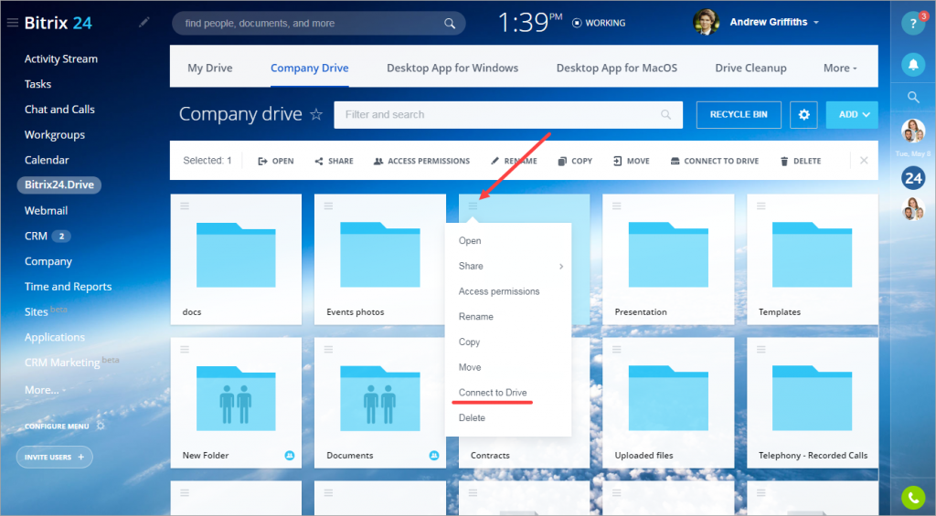Open Activity Stream in left sidebar

[x=61, y=59]
